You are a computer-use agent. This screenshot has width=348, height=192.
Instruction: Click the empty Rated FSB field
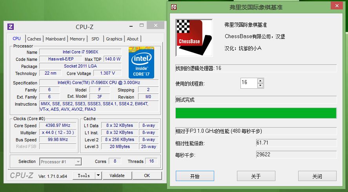58,146
